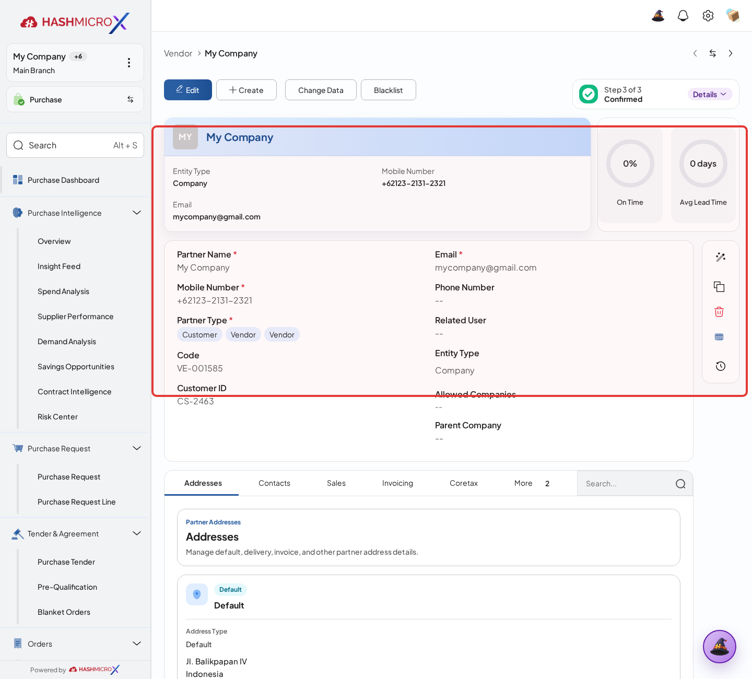
Task: Expand the Details dropdown in status
Action: click(710, 94)
